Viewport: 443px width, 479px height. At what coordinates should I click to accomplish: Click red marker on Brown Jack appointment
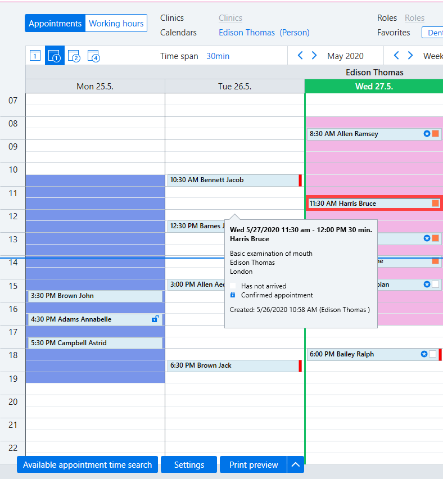[300, 365]
